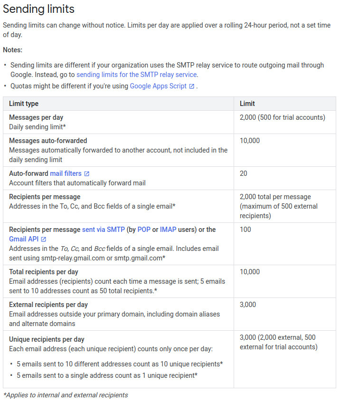Viewport: 340px width, 403px height.
Task: Click the Applies to internal and external recipients footnote
Action: [66, 395]
